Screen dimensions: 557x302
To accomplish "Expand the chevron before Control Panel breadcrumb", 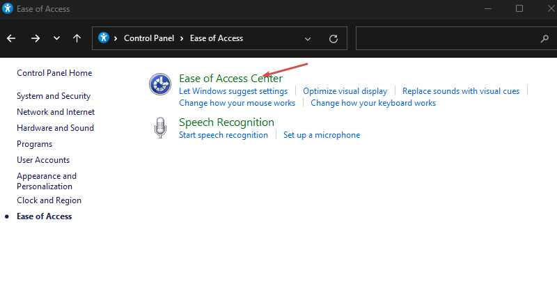I will [x=116, y=38].
